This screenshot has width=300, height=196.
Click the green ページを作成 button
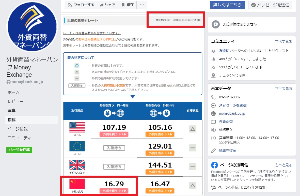(x=19, y=150)
